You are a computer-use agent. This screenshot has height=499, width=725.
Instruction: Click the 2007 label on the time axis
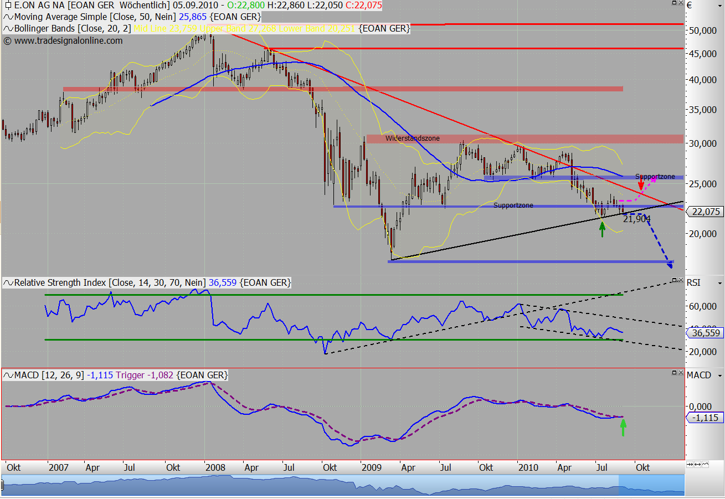coord(58,467)
